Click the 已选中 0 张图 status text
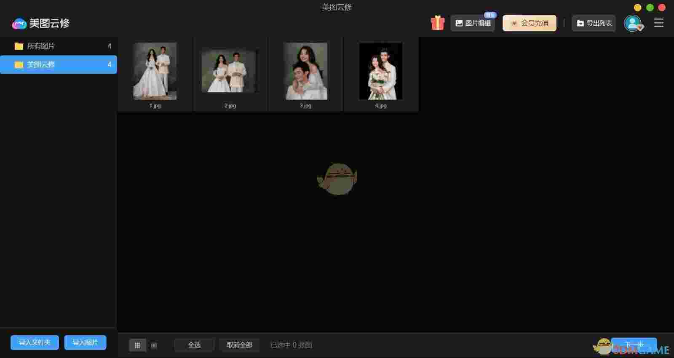Viewport: 674px width, 358px height. [x=291, y=345]
